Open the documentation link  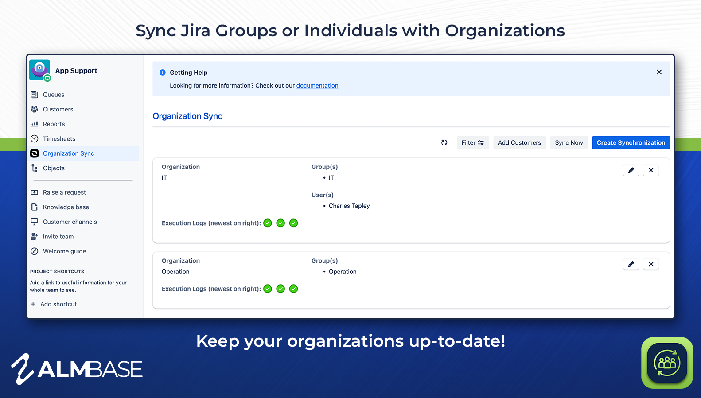point(317,86)
